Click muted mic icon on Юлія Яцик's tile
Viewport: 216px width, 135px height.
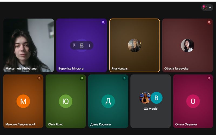(82, 78)
